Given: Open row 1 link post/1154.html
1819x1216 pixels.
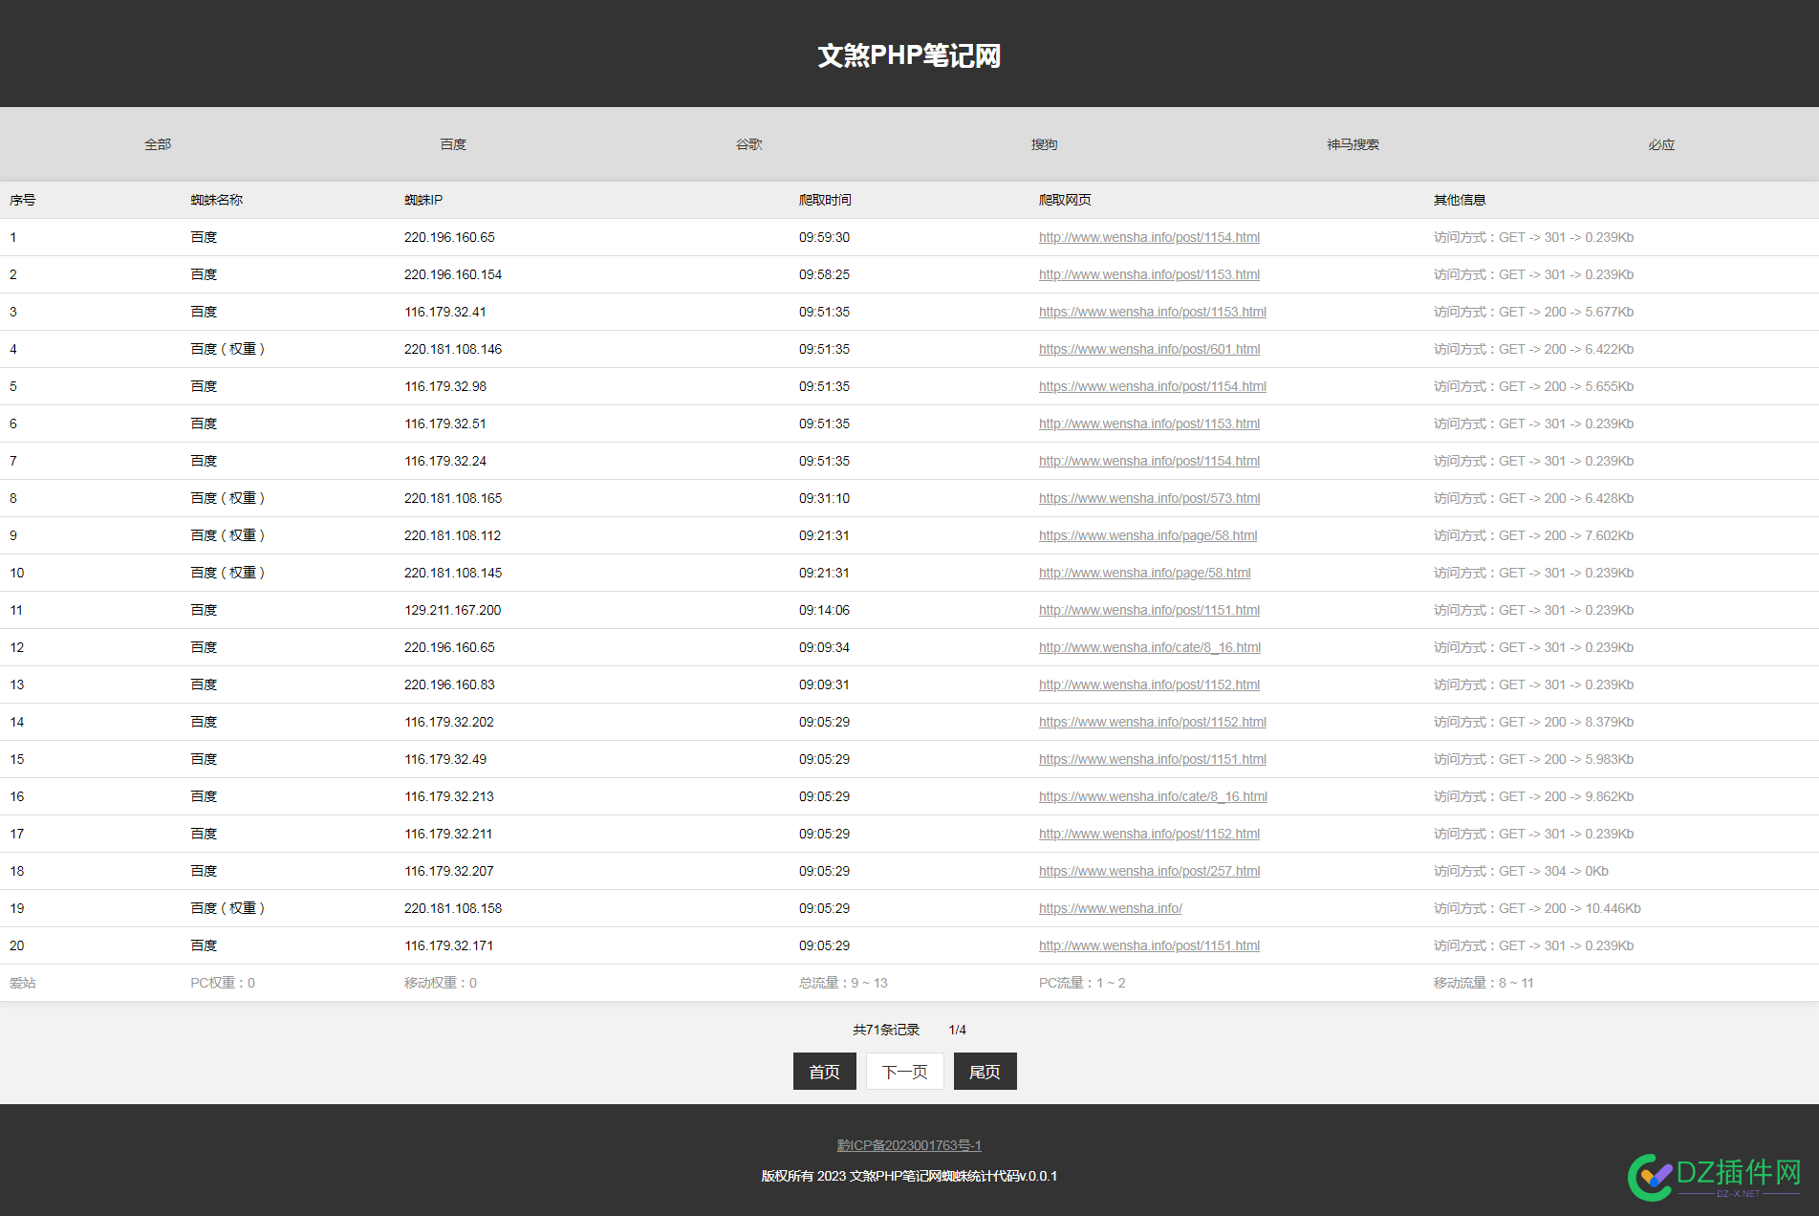Looking at the screenshot, I should click(1149, 237).
